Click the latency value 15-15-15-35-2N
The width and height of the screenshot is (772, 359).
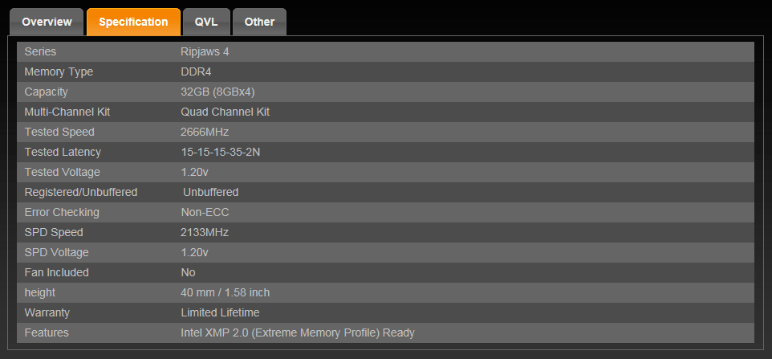pyautogui.click(x=221, y=152)
